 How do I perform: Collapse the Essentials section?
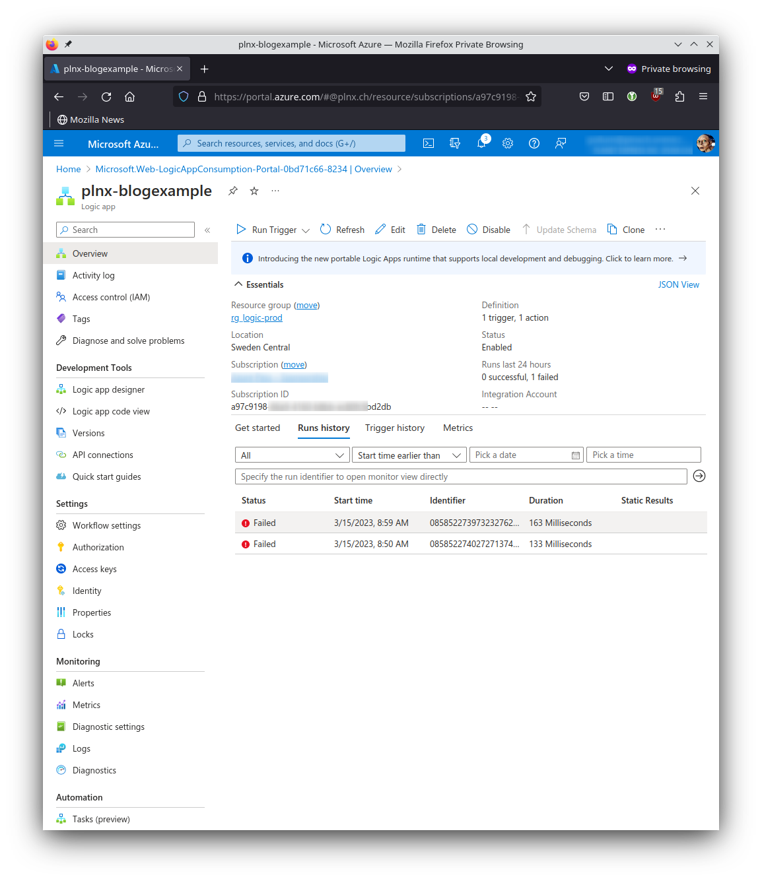coord(238,284)
